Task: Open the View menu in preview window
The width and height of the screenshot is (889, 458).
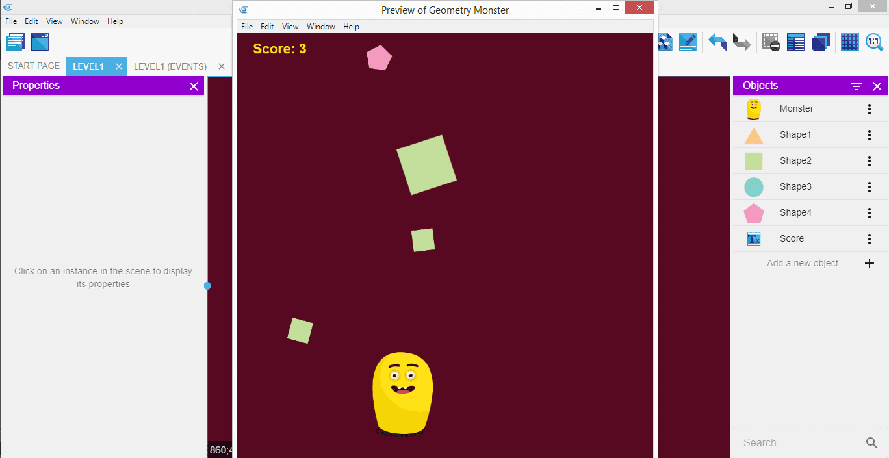Action: point(290,27)
